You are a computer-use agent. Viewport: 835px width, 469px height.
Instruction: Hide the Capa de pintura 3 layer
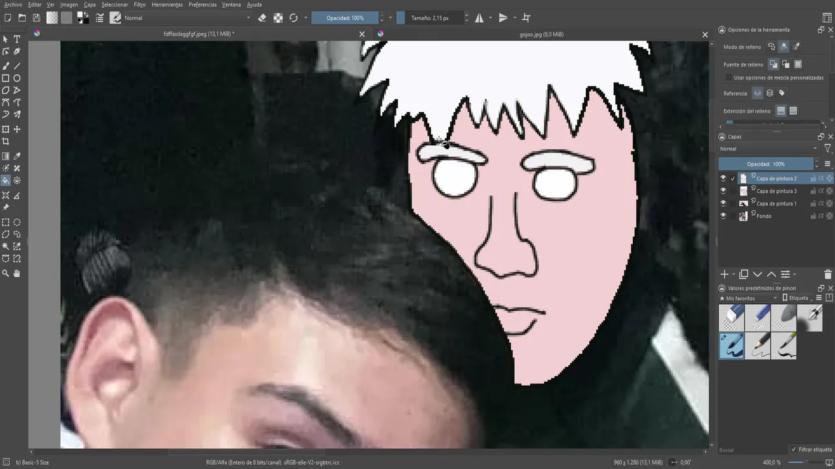coord(723,191)
